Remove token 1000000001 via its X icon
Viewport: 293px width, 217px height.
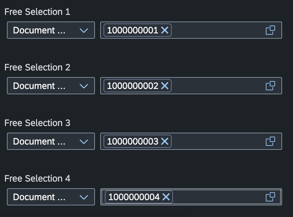pos(165,30)
